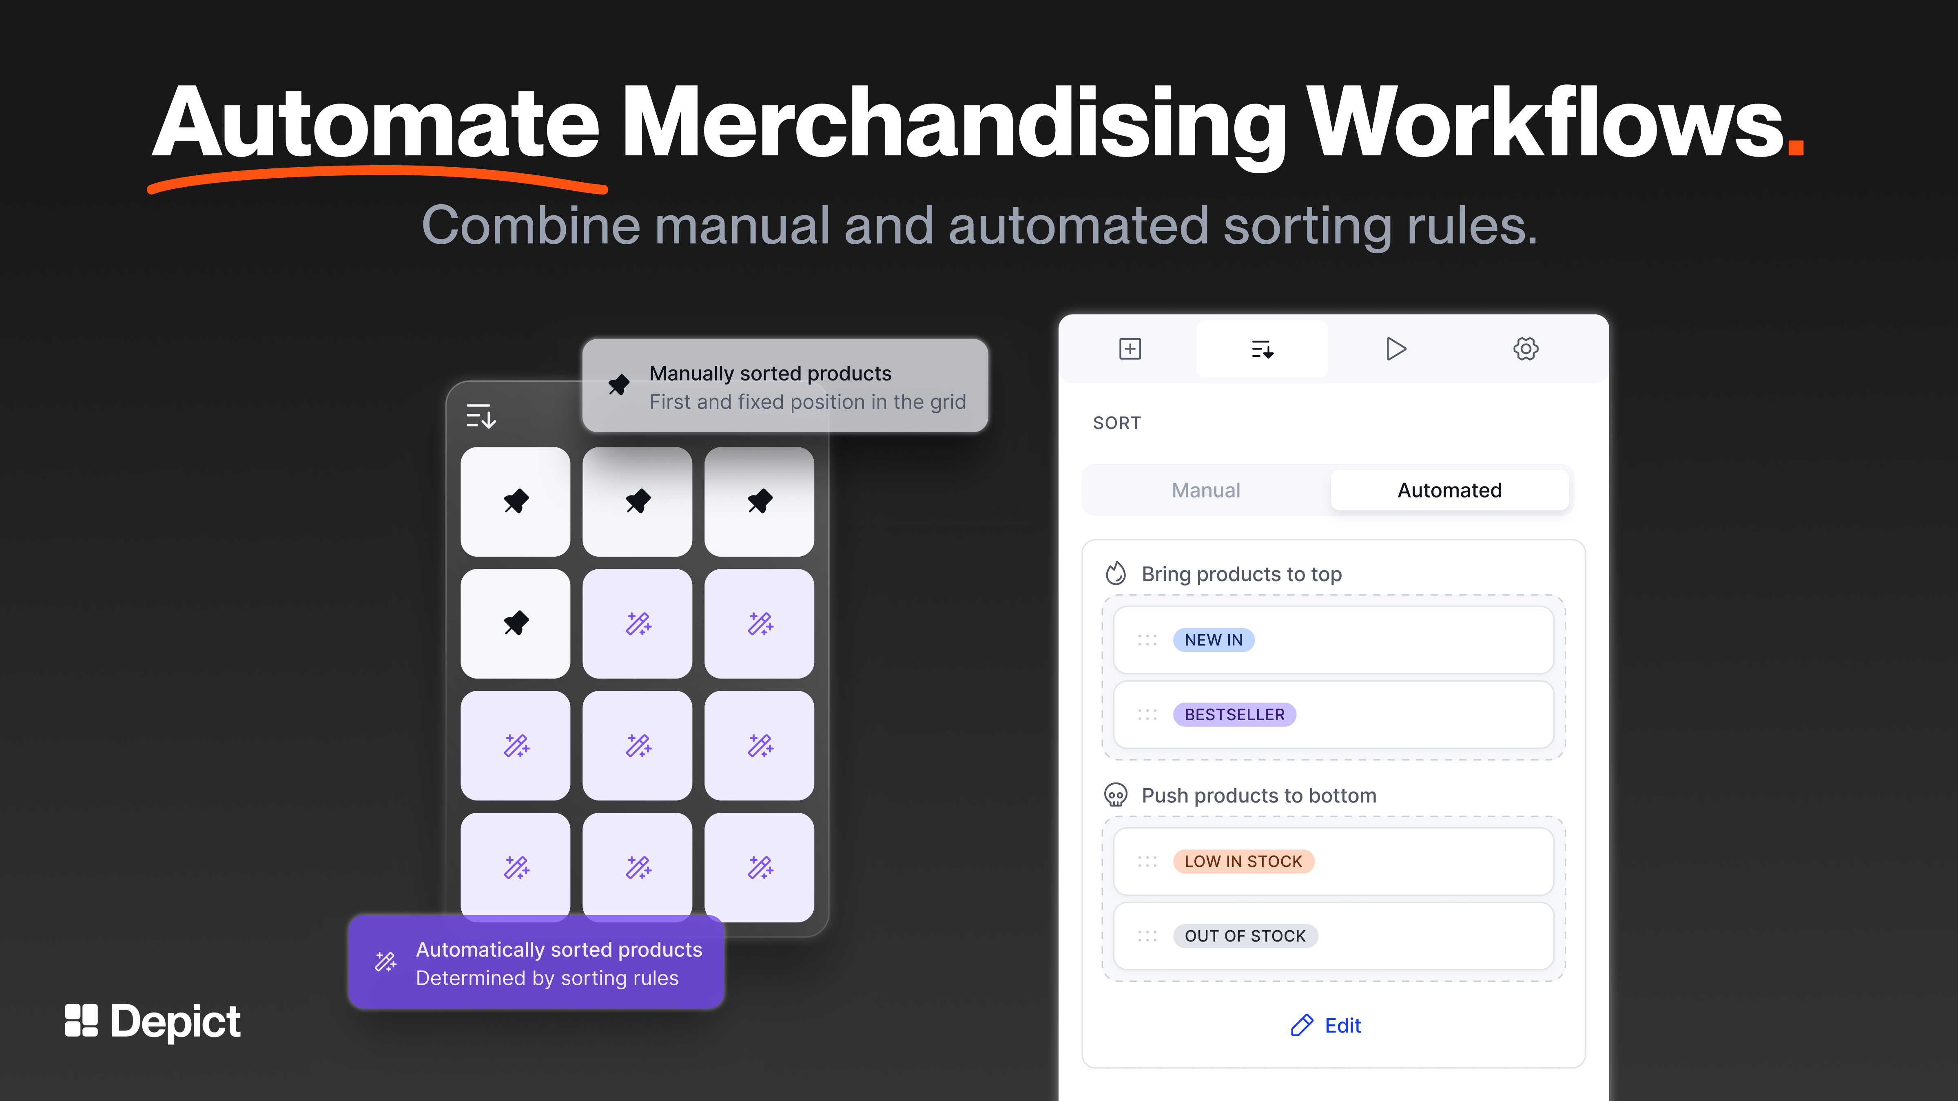
Task: Open the settings gear icon in panel toolbar
Action: [x=1526, y=349]
